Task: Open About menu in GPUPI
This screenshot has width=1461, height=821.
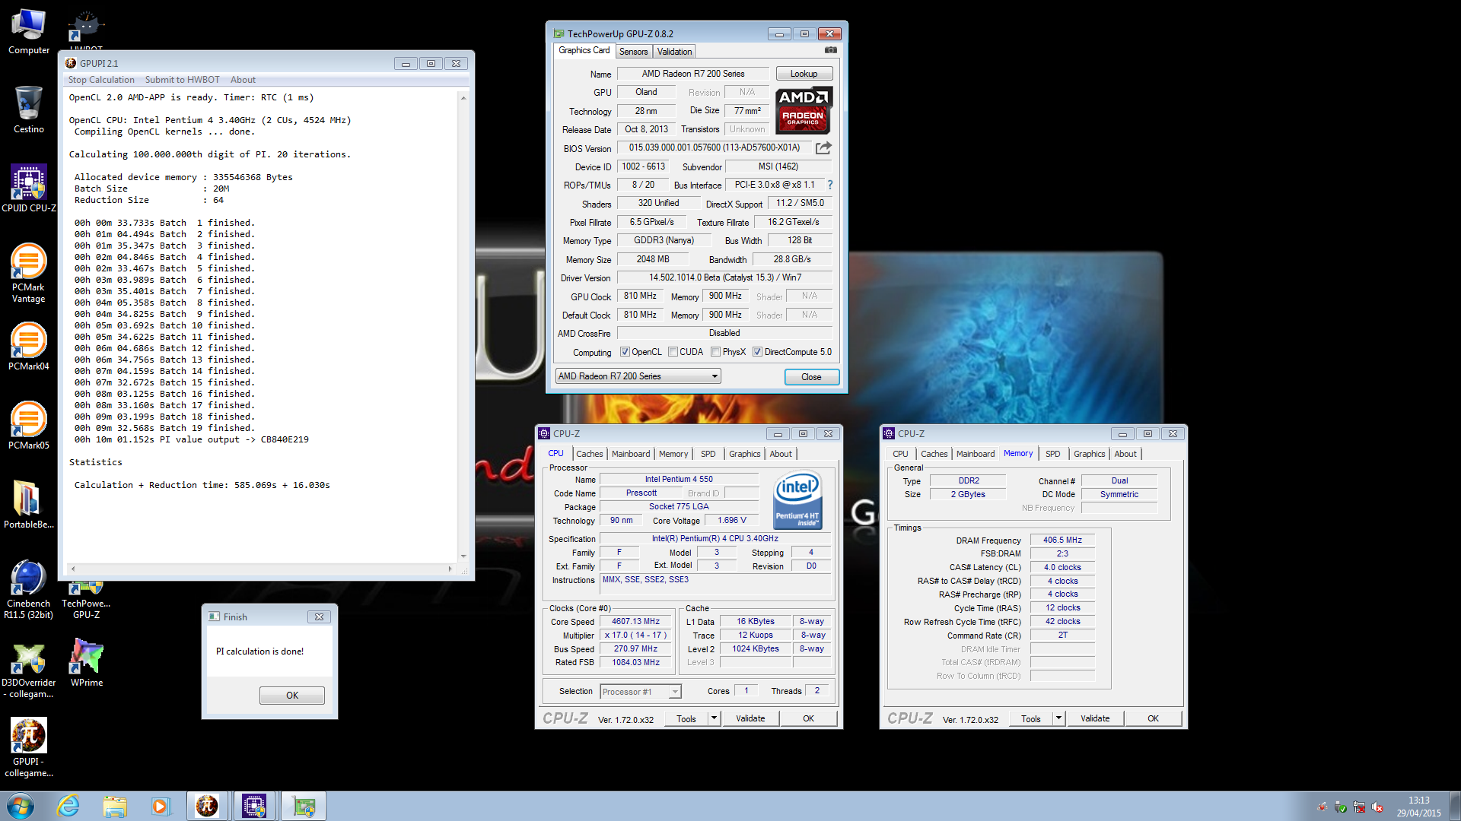Action: pos(243,80)
